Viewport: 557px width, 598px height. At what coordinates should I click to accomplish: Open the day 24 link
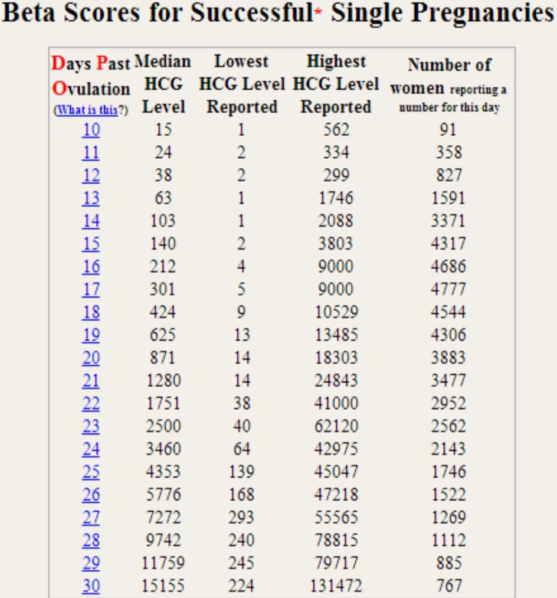[x=91, y=449]
